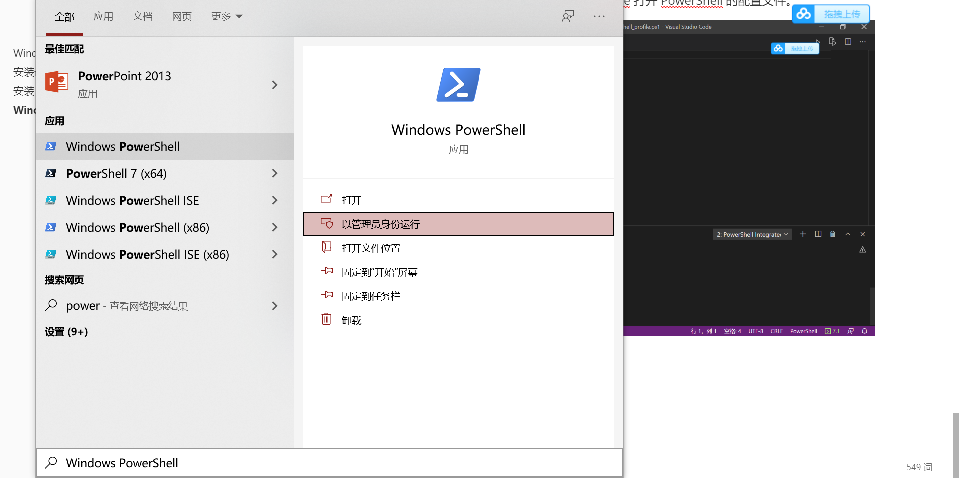This screenshot has width=959, height=478.
Task: Choose 卸载 action
Action: (x=459, y=320)
